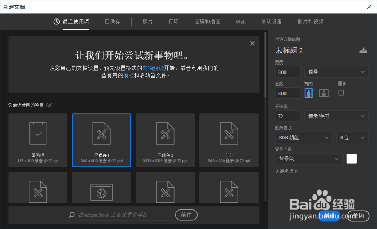377x229 pixels.
Task: Click the white background color swatch
Action: (351, 158)
